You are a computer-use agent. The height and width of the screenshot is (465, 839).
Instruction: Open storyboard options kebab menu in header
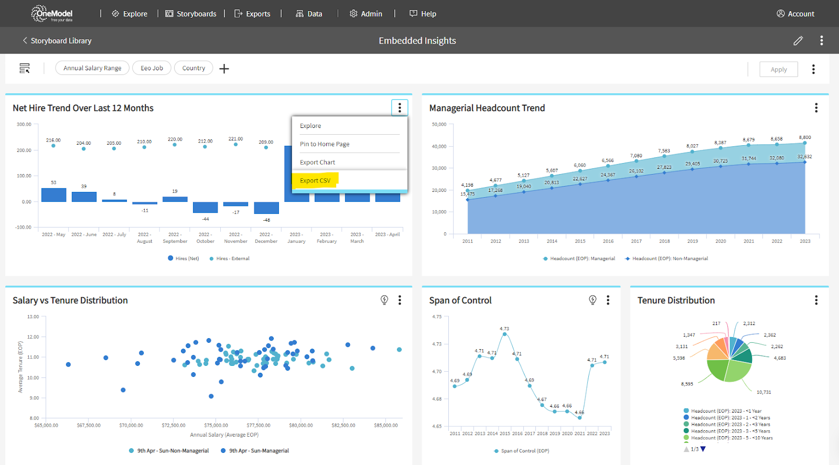pos(821,41)
